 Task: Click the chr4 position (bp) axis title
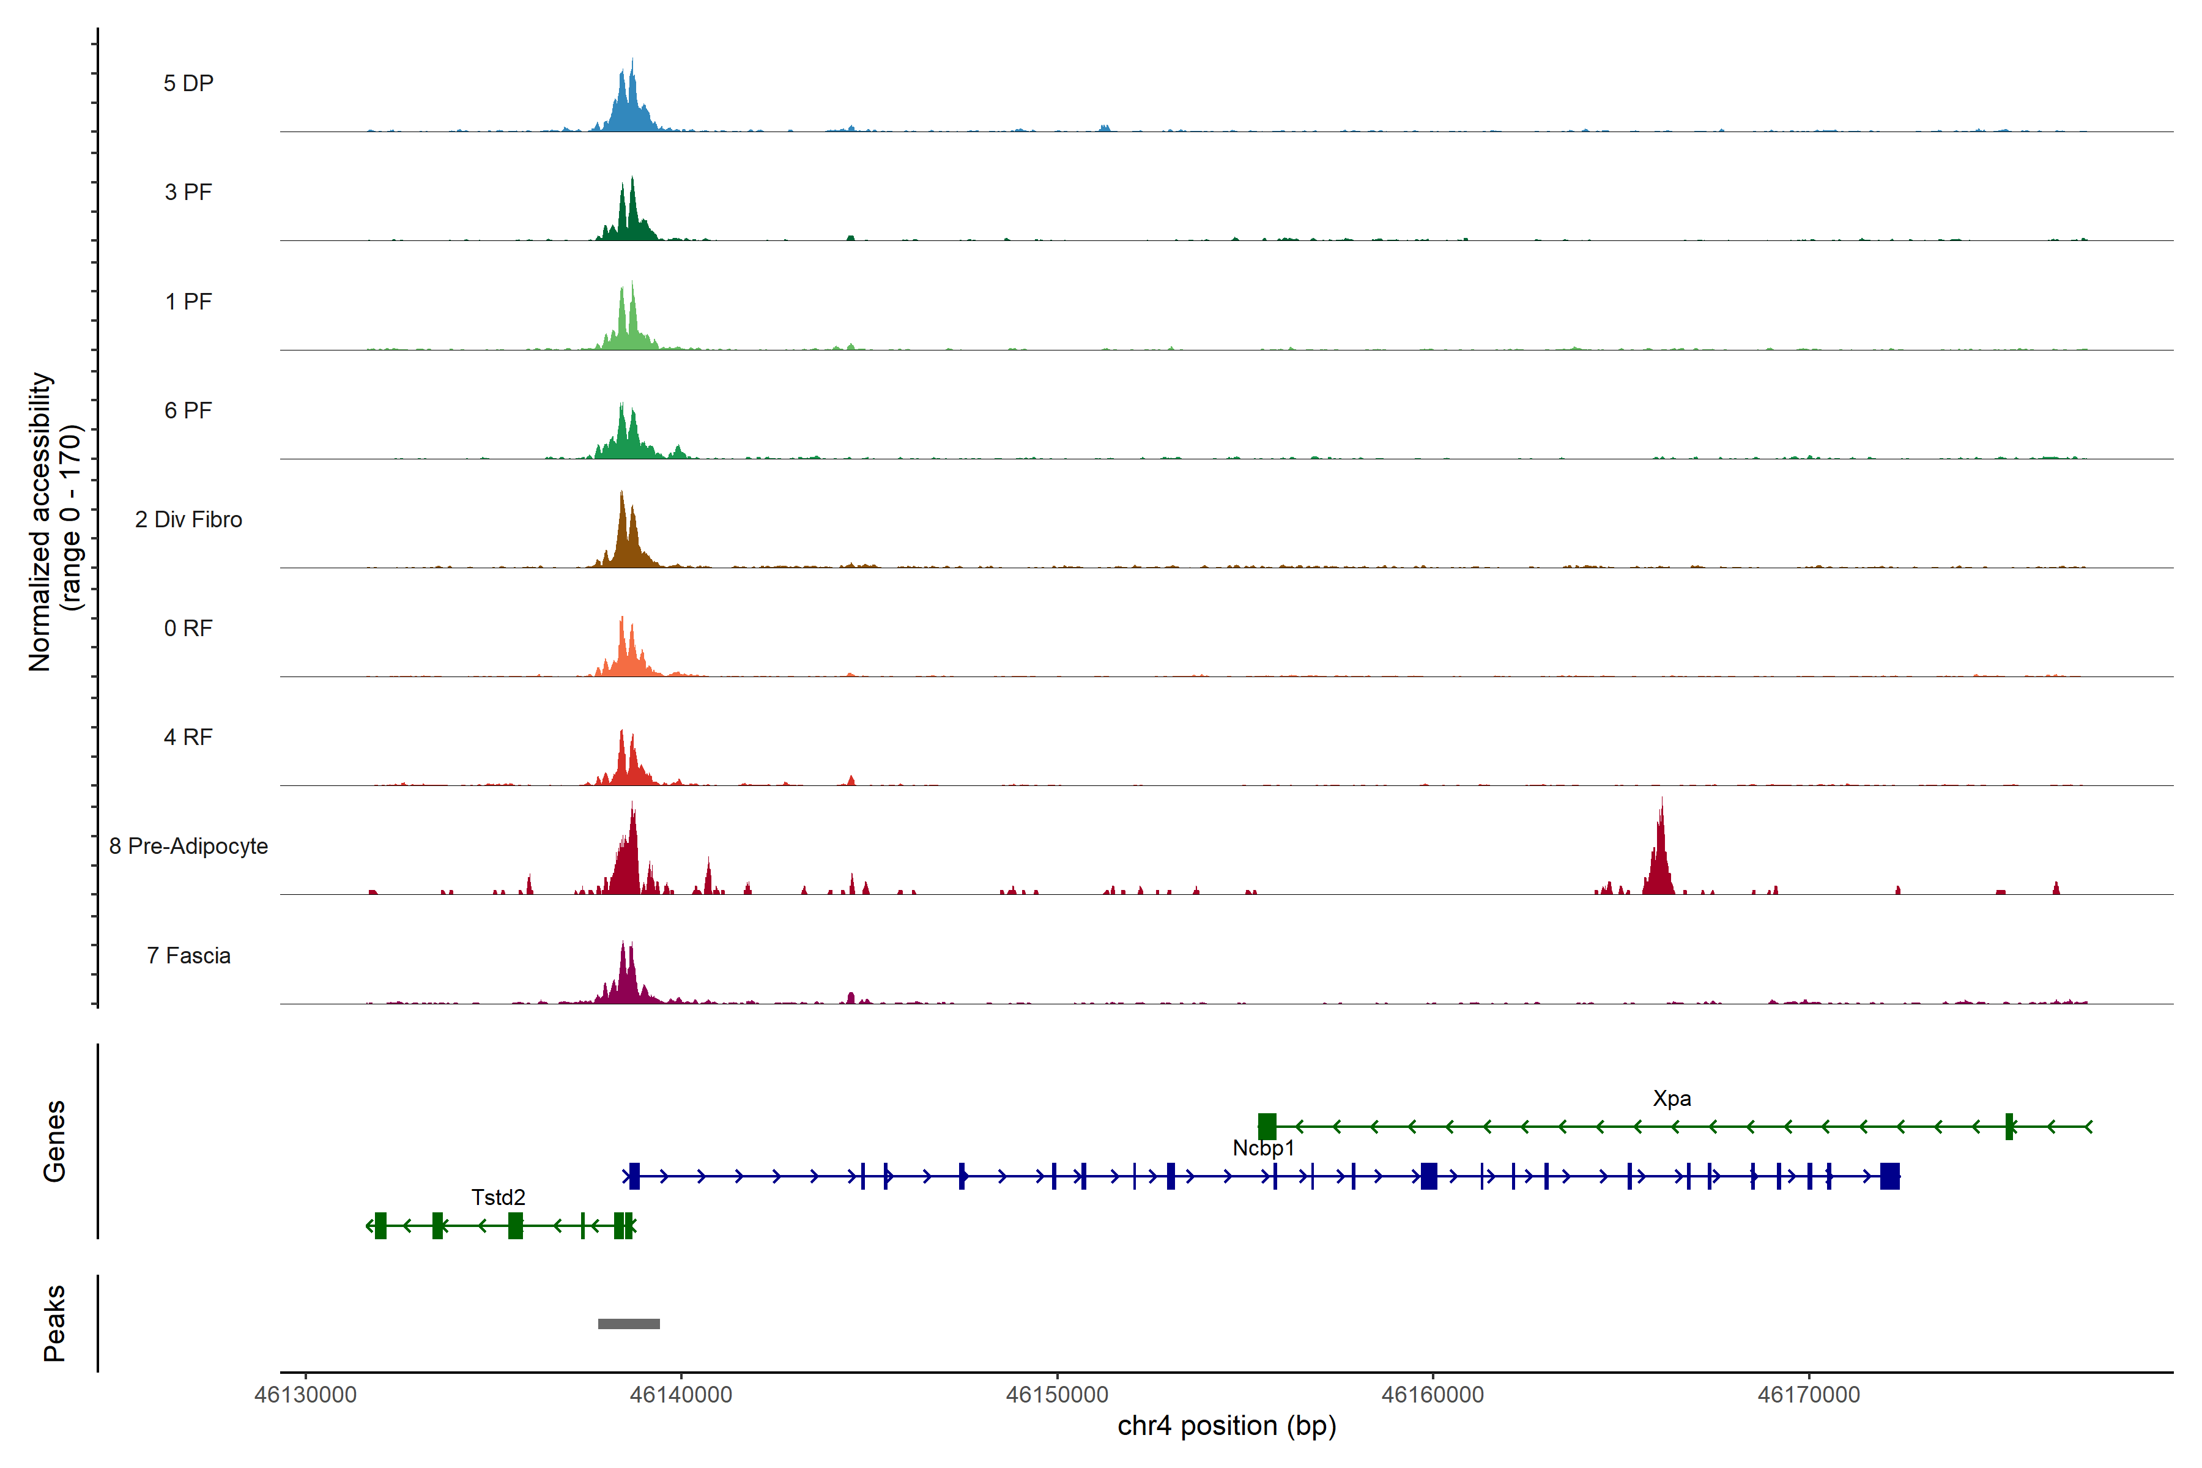pos(1226,1426)
